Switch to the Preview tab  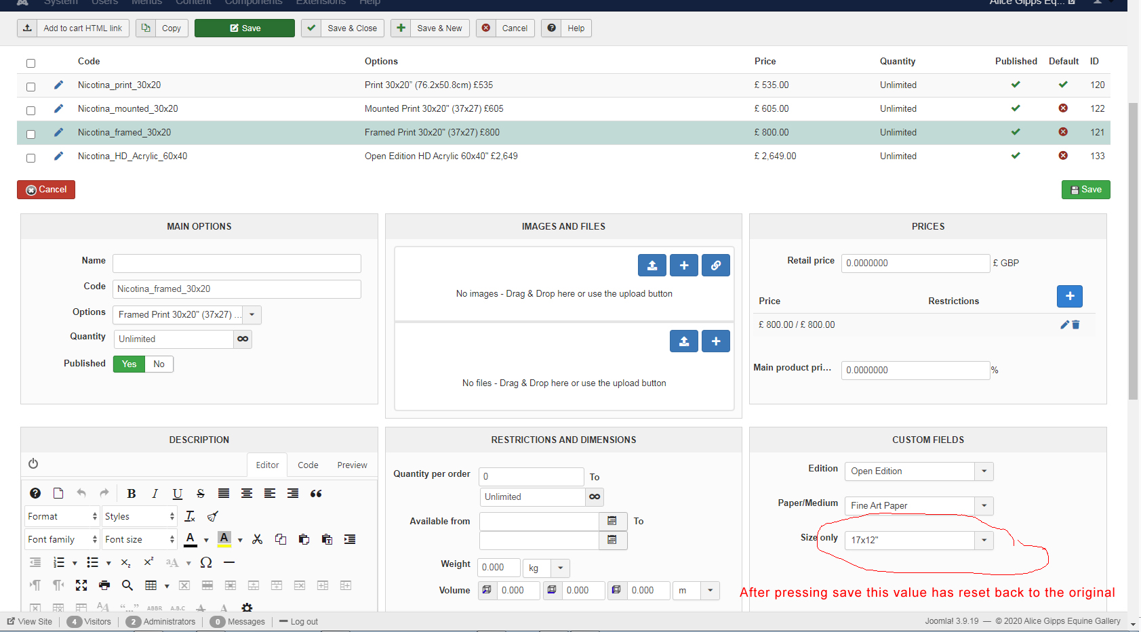352,465
